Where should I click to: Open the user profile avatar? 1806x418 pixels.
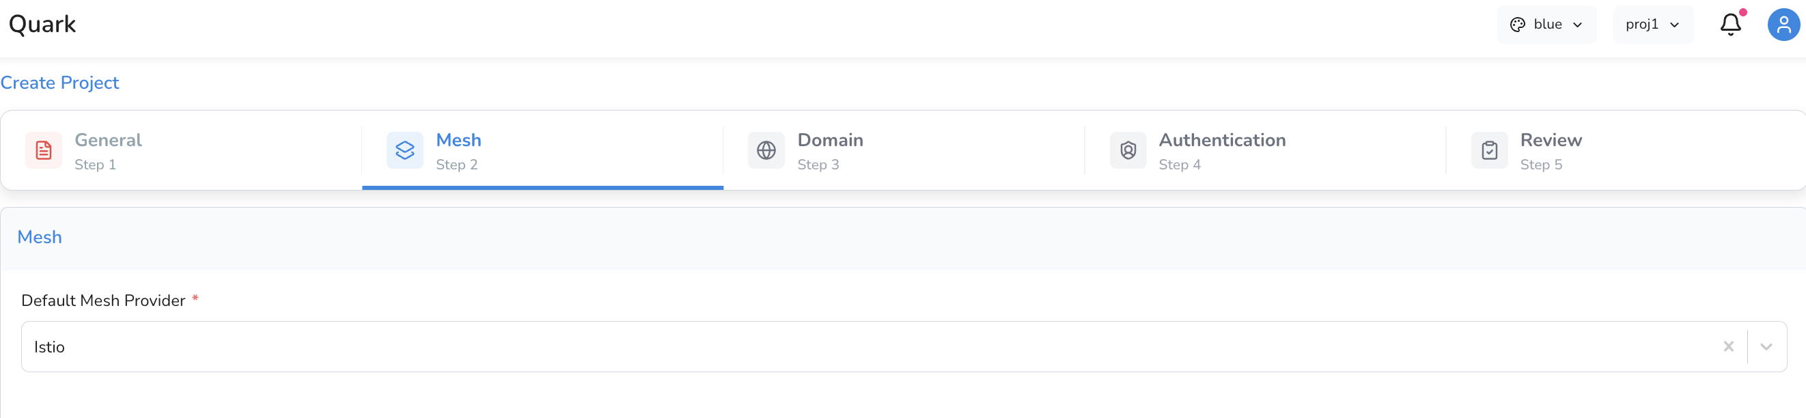(1783, 25)
